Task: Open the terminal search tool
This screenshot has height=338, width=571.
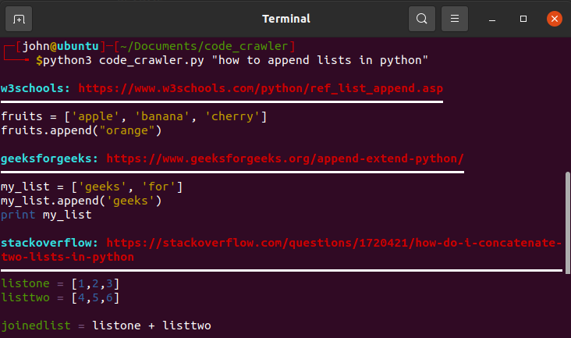Action: [x=422, y=19]
